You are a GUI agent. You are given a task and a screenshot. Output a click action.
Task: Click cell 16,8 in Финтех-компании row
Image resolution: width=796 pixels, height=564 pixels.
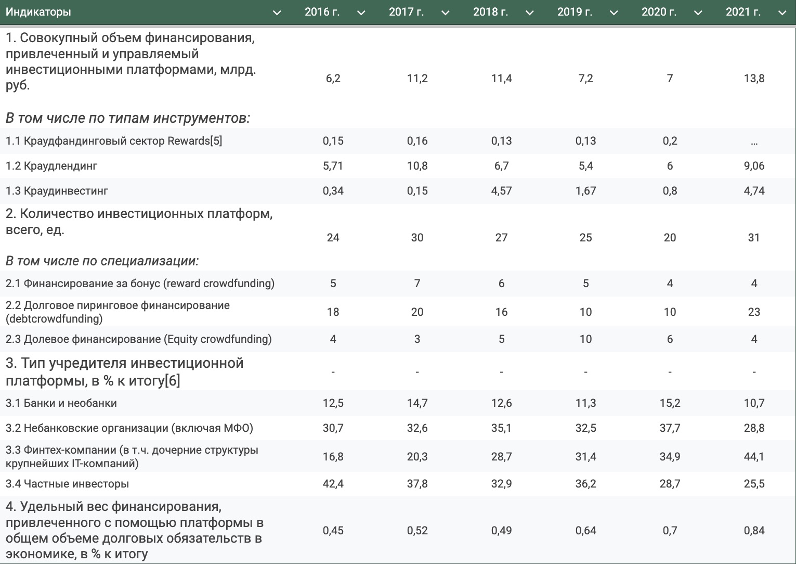[333, 457]
